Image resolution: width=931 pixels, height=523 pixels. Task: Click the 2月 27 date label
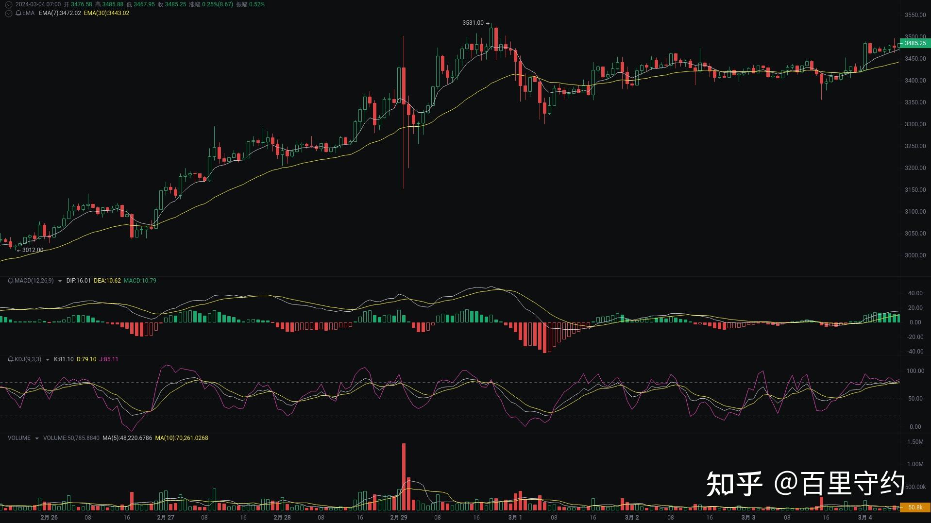click(166, 518)
